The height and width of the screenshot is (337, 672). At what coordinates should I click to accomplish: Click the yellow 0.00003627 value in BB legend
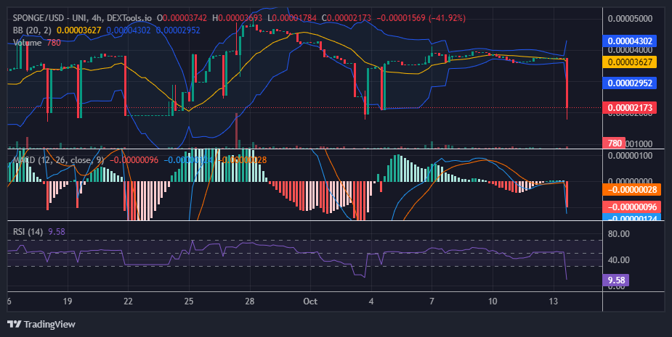tap(79, 30)
